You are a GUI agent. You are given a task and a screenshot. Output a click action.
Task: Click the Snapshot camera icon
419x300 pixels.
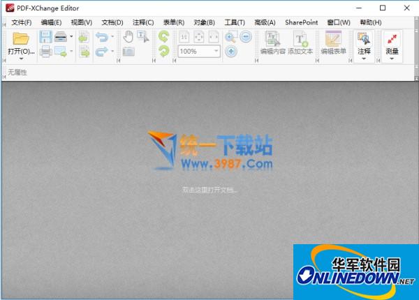point(128,52)
